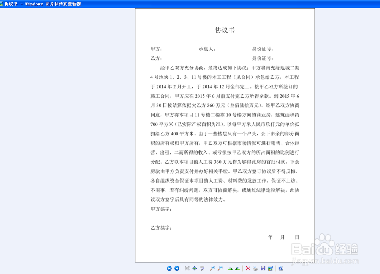This screenshot has width=380, height=274.
Task: Delete the current picture
Action: pos(248,268)
